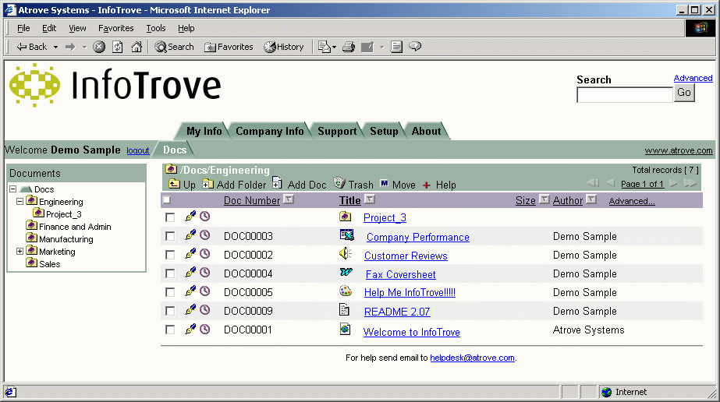Open the Size column filter arrow
The image size is (720, 402).
544,199
